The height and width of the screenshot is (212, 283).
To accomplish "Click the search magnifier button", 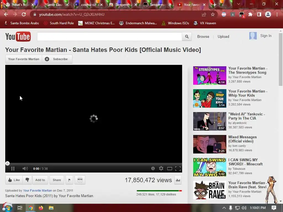I will click(x=187, y=37).
